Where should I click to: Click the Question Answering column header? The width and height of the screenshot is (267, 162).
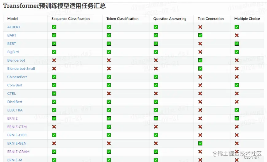(x=170, y=19)
